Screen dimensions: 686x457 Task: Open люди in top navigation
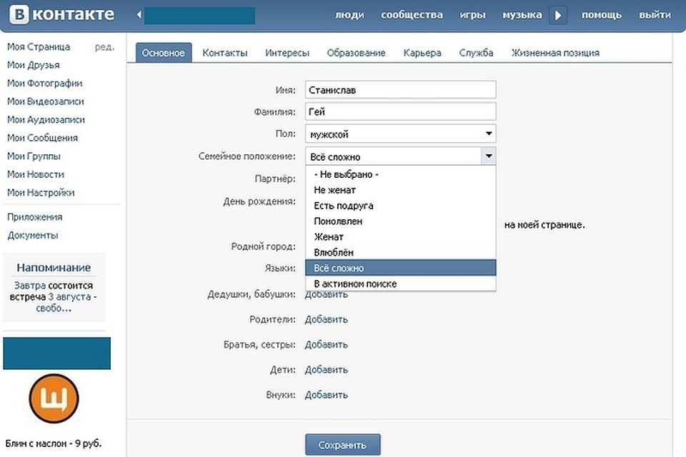click(349, 15)
